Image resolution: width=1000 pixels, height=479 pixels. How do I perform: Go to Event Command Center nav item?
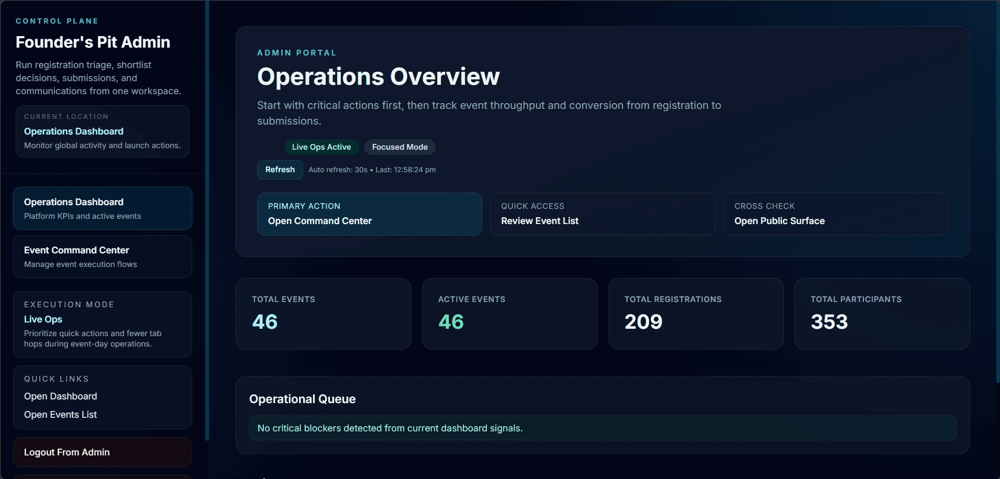(x=103, y=257)
